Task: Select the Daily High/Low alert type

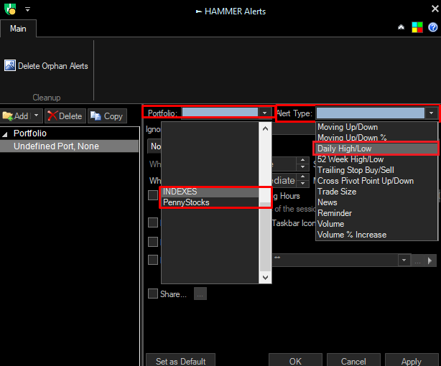Action: pyautogui.click(x=376, y=149)
